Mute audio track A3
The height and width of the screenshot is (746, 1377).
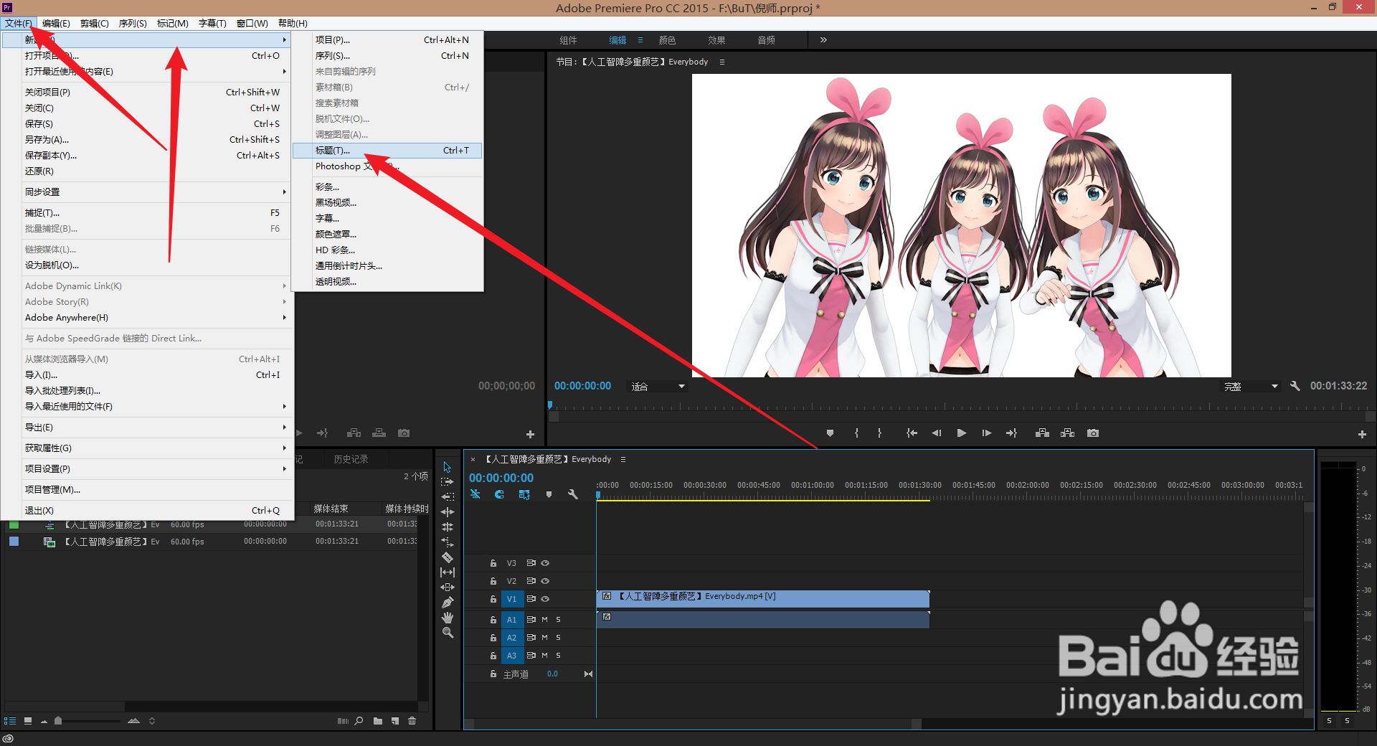[x=544, y=656]
